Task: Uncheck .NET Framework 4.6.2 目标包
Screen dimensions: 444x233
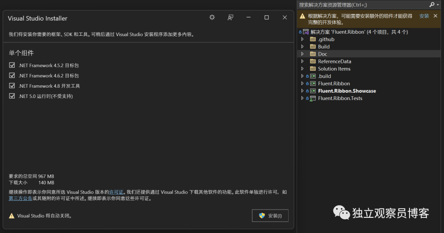Action: pos(12,75)
